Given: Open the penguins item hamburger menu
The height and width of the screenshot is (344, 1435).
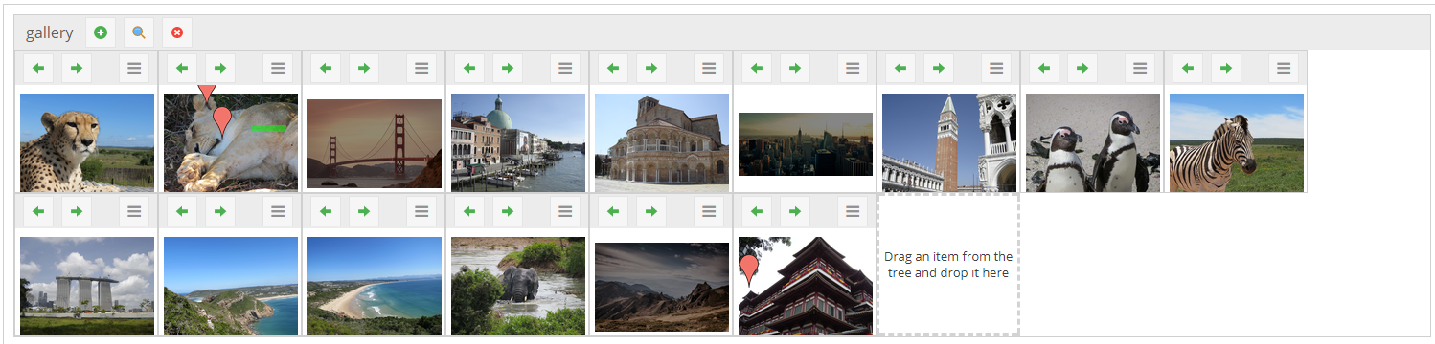Looking at the screenshot, I should (1140, 68).
